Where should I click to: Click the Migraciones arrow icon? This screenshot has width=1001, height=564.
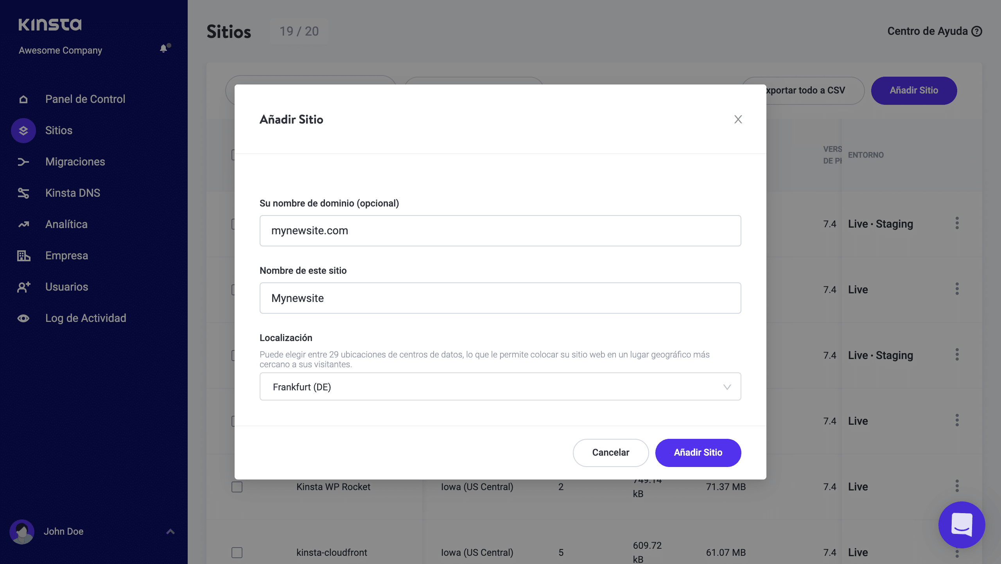23,162
